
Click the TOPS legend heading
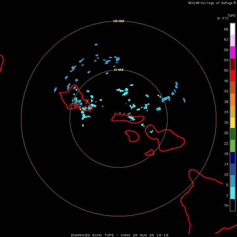pyautogui.click(x=231, y=16)
